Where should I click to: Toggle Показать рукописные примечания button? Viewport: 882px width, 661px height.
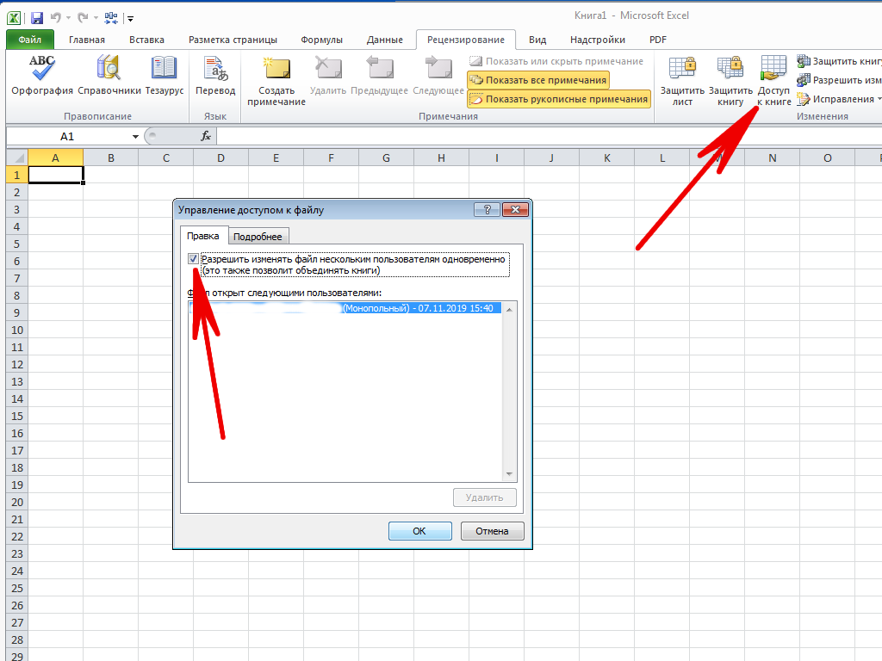pyautogui.click(x=558, y=99)
